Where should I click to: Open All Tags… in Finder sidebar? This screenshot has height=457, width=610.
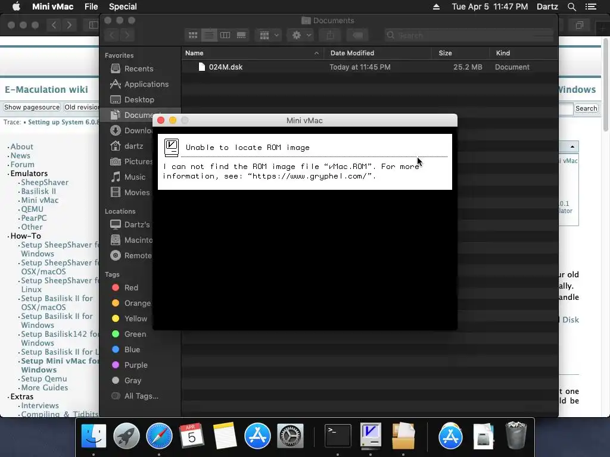click(x=141, y=396)
